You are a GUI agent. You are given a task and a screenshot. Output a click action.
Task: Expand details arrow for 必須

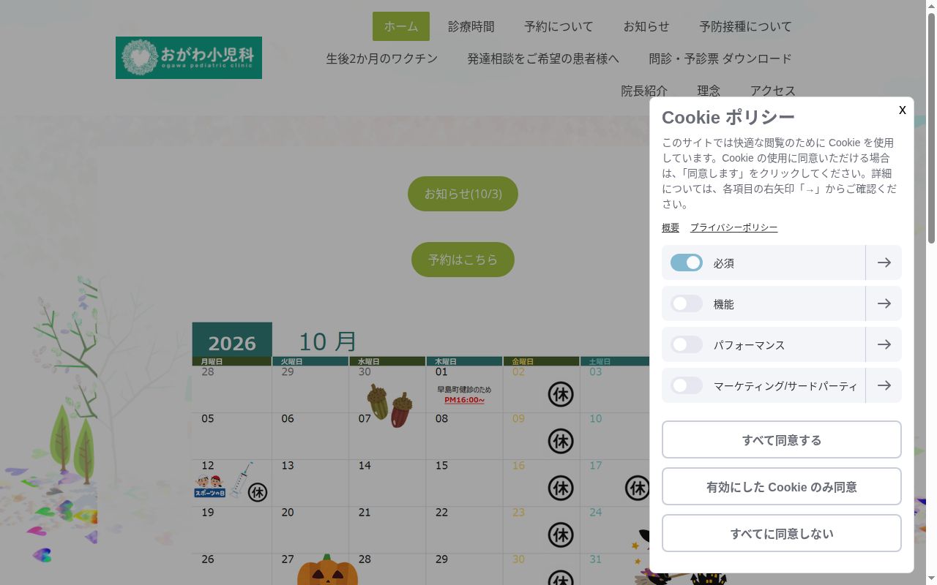[x=884, y=263]
